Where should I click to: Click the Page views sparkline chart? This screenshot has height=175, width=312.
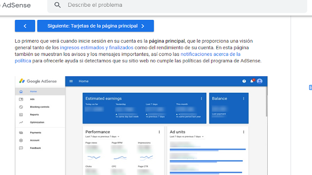[94, 157]
